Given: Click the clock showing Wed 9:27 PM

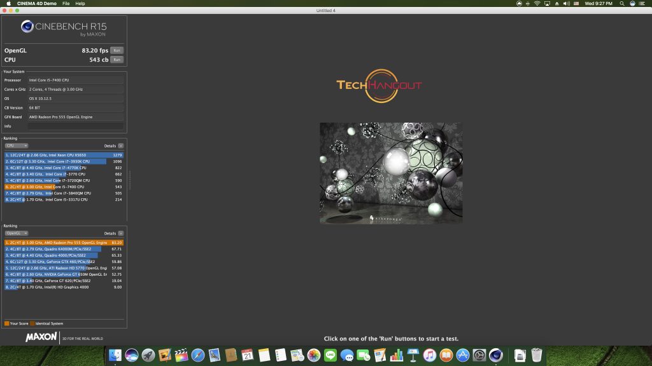Looking at the screenshot, I should 599,3.
